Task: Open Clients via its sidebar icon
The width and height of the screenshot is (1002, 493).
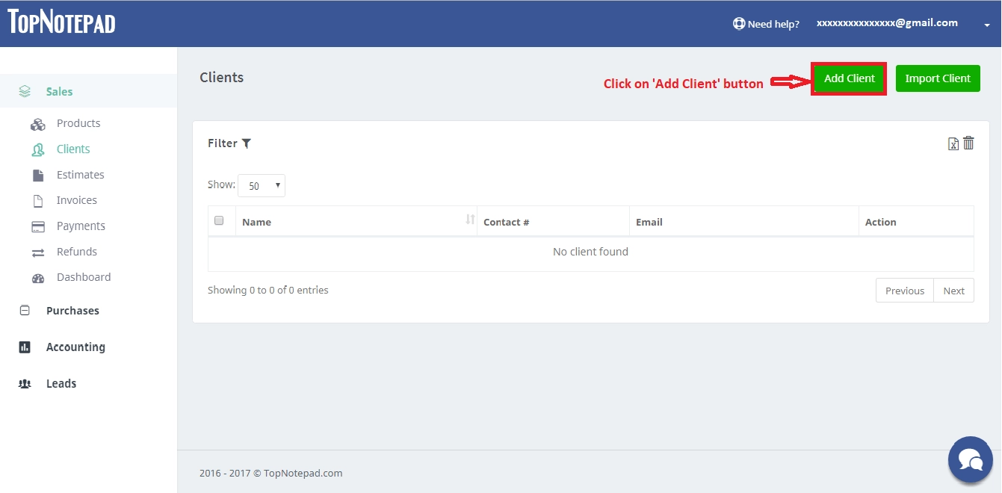Action: coord(38,149)
